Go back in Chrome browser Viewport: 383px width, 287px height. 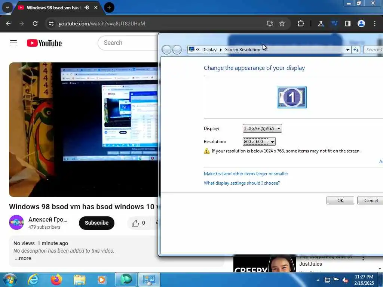(8, 24)
